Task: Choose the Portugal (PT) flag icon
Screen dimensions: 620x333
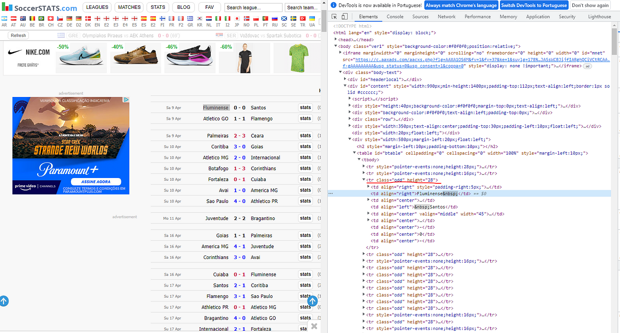Action: pos(265,19)
